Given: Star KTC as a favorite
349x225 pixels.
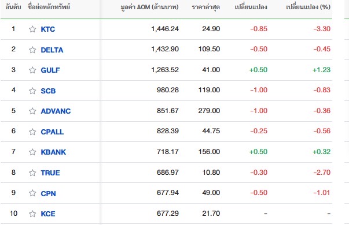Looking at the screenshot, I should click(32, 29).
